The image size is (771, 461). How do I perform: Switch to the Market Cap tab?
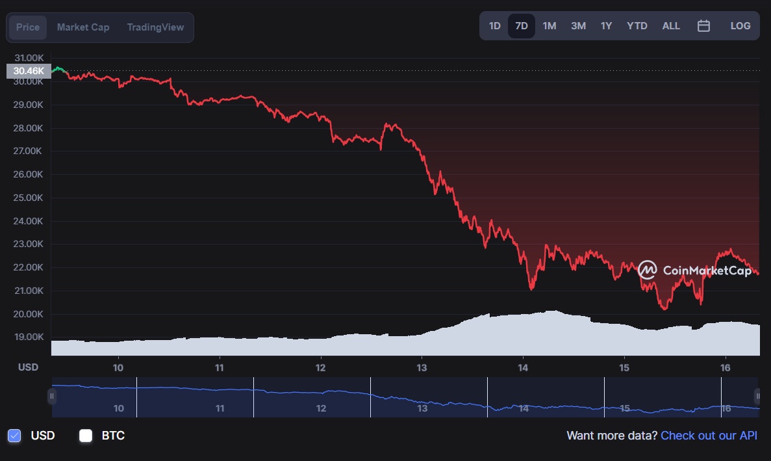83,27
